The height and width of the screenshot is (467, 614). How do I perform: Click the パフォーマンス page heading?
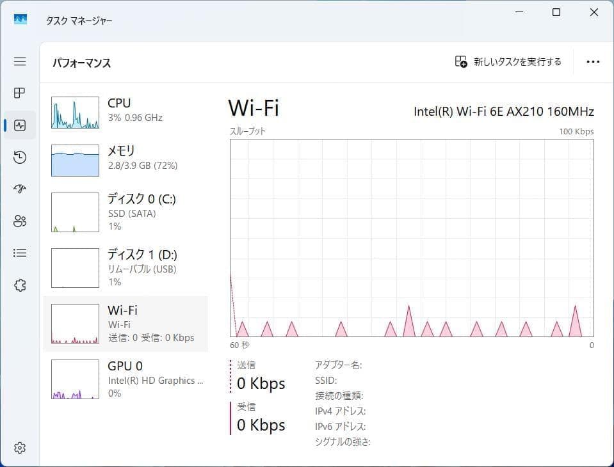(81, 63)
